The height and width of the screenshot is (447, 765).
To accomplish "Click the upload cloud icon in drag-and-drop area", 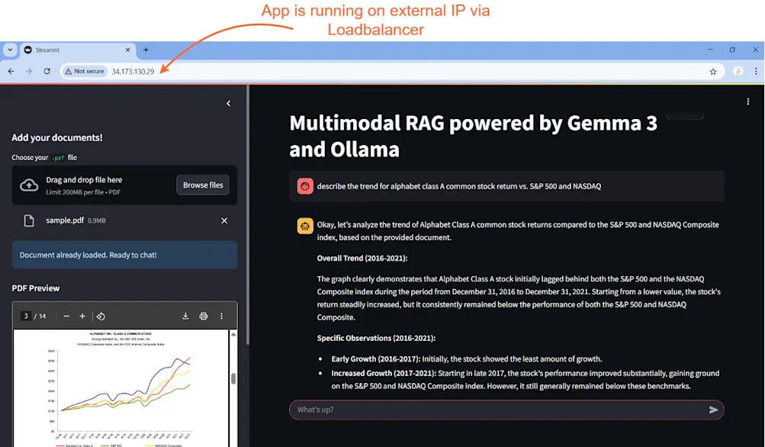I will 28,184.
